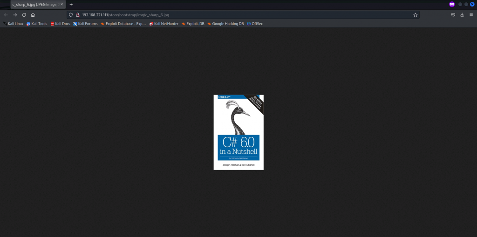Screen dimensions: 477x237
Task: Bookmark this page with the star
Action: 415,14
